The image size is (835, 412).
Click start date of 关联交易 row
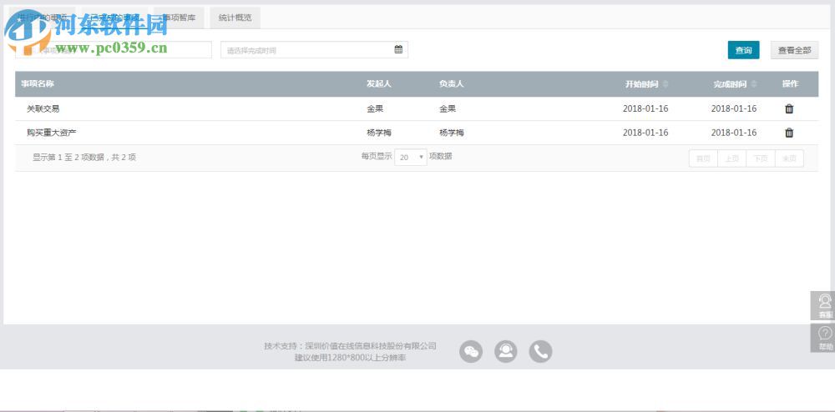coord(645,109)
